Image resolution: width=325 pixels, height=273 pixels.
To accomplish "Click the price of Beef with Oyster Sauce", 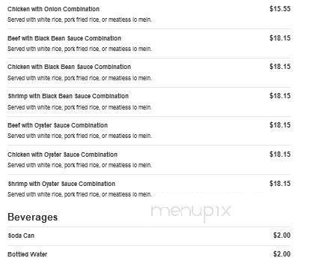I will pos(280,125).
